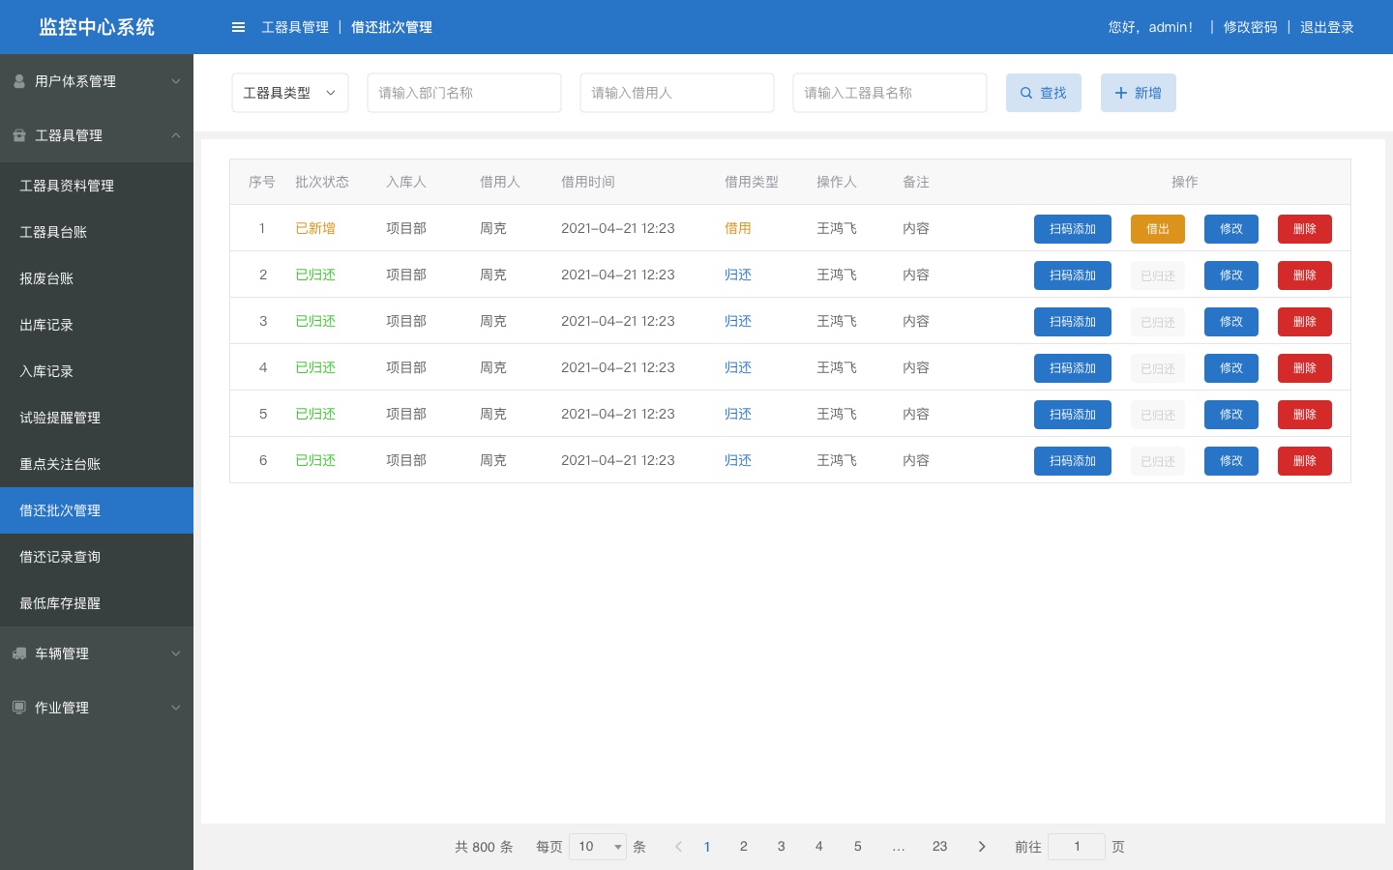Go to page 4
Image resolution: width=1393 pixels, height=870 pixels.
coord(818,847)
